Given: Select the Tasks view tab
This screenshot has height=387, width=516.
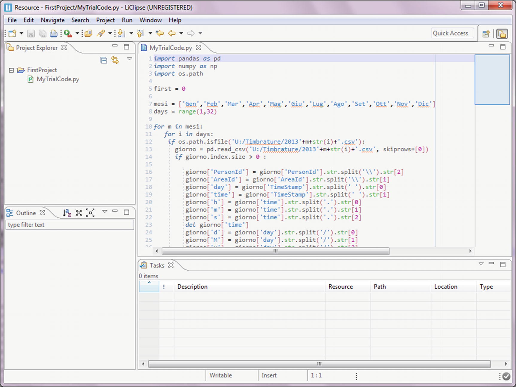Looking at the screenshot, I should tap(157, 266).
